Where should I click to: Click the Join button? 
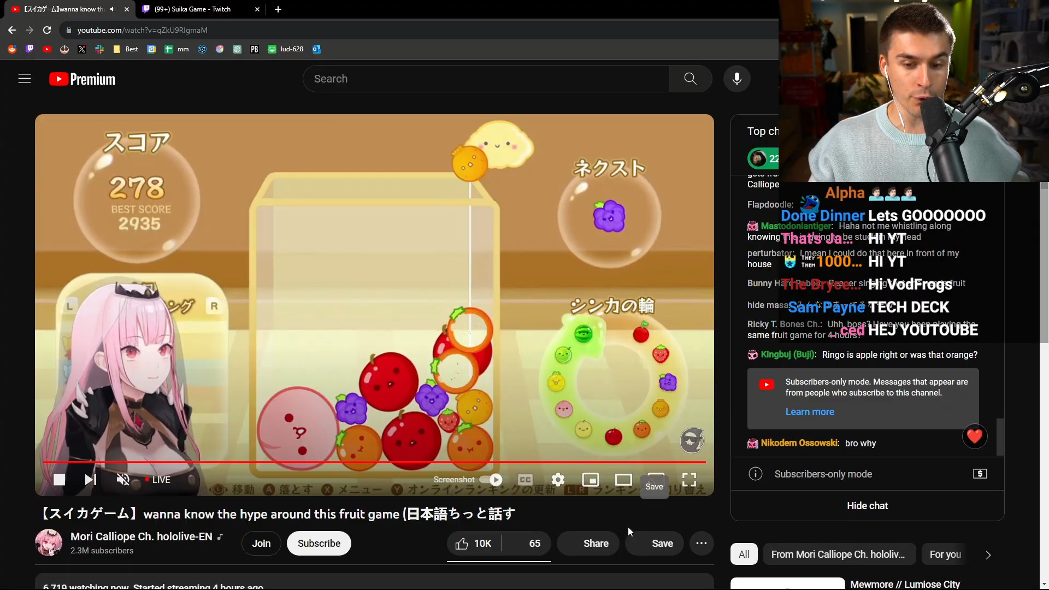[261, 544]
